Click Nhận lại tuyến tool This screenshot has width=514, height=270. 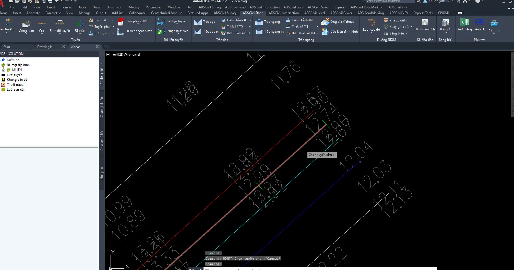pos(173,31)
